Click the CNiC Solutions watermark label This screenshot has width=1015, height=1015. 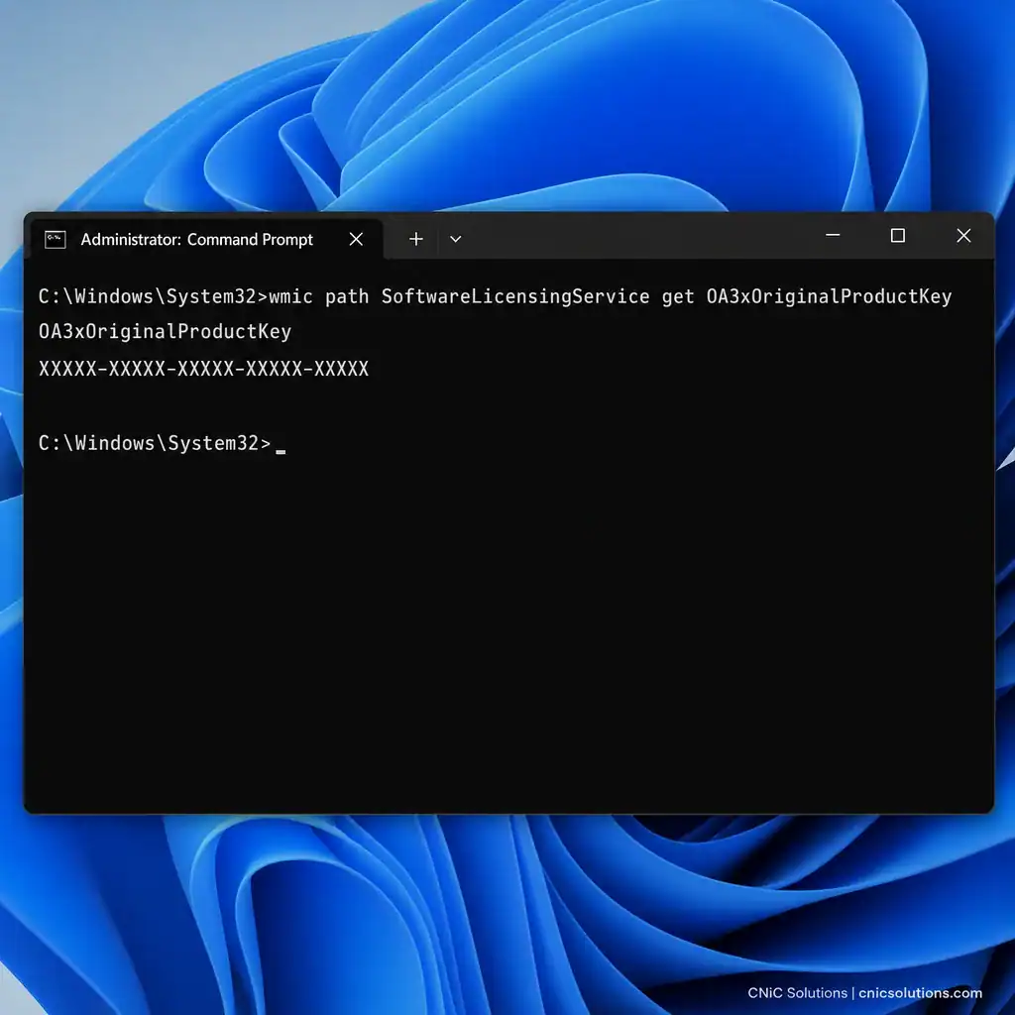click(x=798, y=993)
